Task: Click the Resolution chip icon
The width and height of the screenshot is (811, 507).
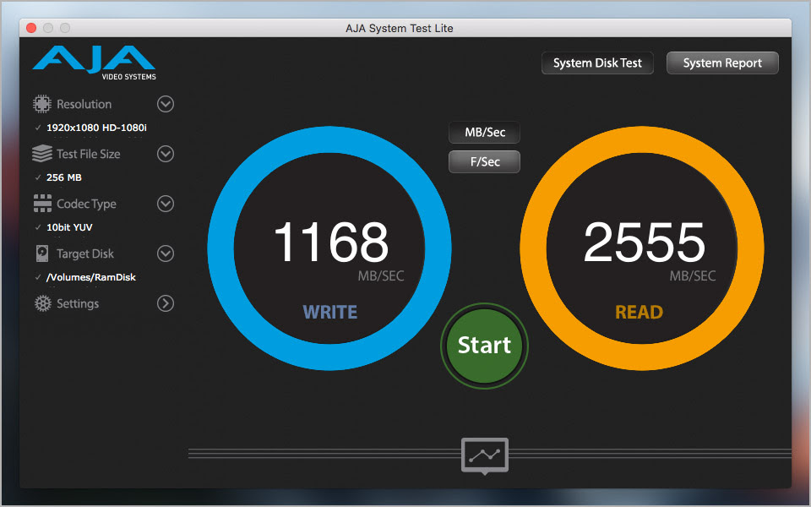Action: coord(42,104)
